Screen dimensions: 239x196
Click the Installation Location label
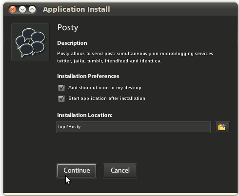tap(85, 115)
